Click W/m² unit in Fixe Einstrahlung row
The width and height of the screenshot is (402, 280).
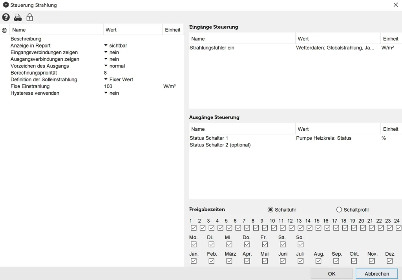tap(170, 86)
